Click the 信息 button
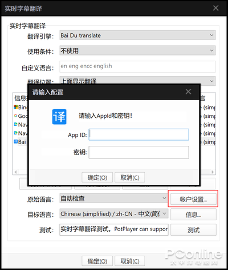The height and width of the screenshot is (270, 228). (x=193, y=215)
